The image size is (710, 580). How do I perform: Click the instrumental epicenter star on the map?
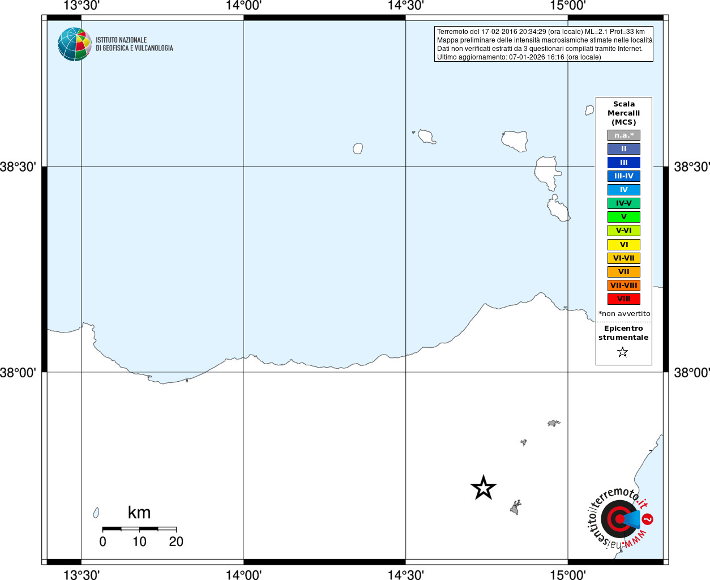tap(484, 488)
